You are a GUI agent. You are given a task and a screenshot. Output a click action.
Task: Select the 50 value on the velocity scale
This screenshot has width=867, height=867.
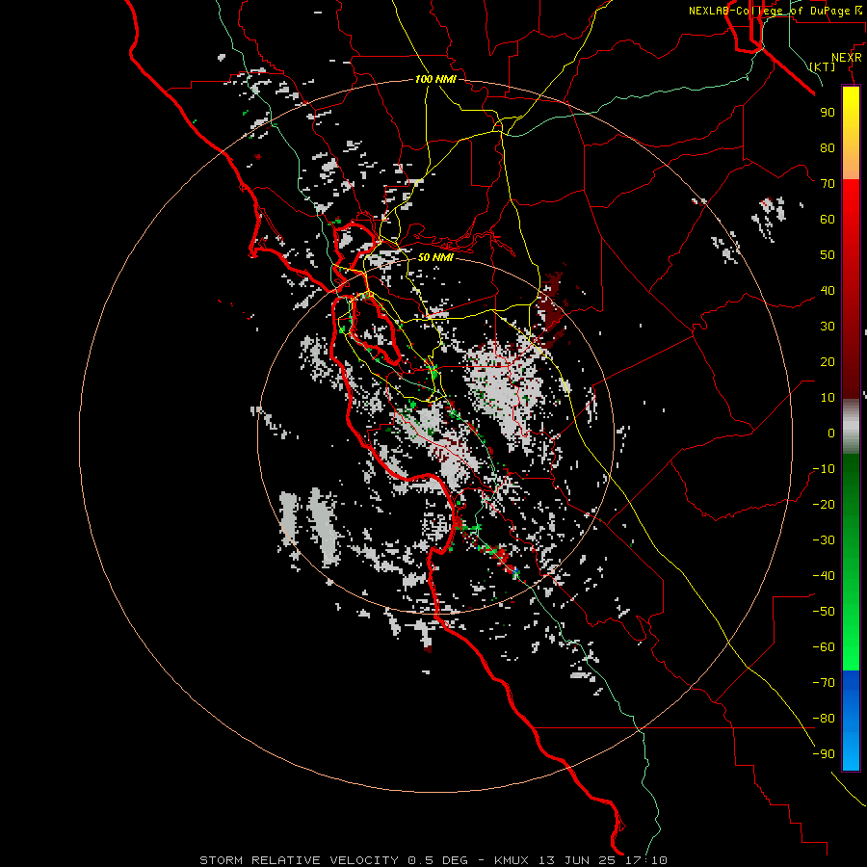(x=828, y=255)
